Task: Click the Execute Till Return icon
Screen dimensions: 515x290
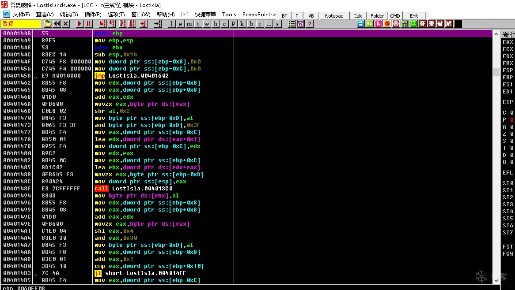Action: pyautogui.click(x=143, y=24)
